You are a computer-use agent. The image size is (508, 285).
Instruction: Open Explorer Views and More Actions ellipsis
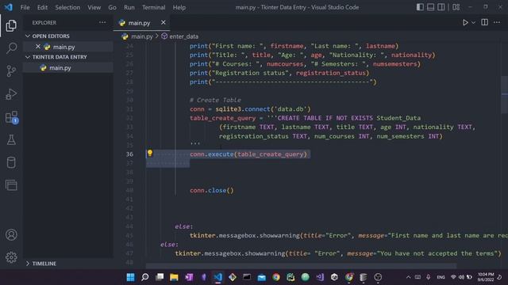(102, 22)
